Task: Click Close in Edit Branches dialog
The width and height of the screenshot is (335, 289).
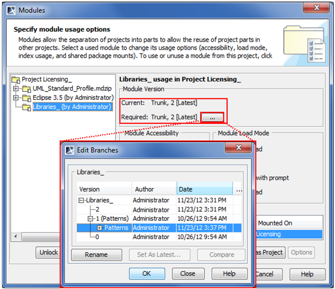Action: pos(188,274)
